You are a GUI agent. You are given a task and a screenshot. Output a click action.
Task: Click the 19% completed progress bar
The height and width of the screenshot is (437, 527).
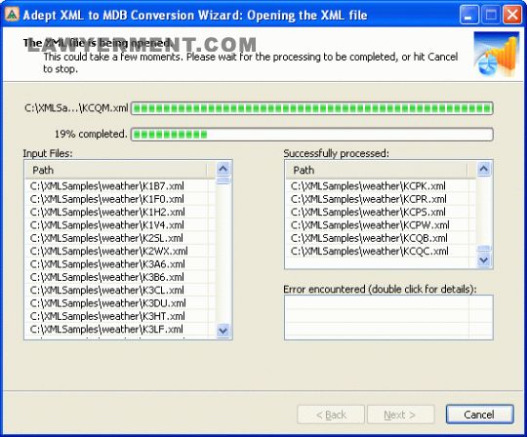(x=312, y=135)
